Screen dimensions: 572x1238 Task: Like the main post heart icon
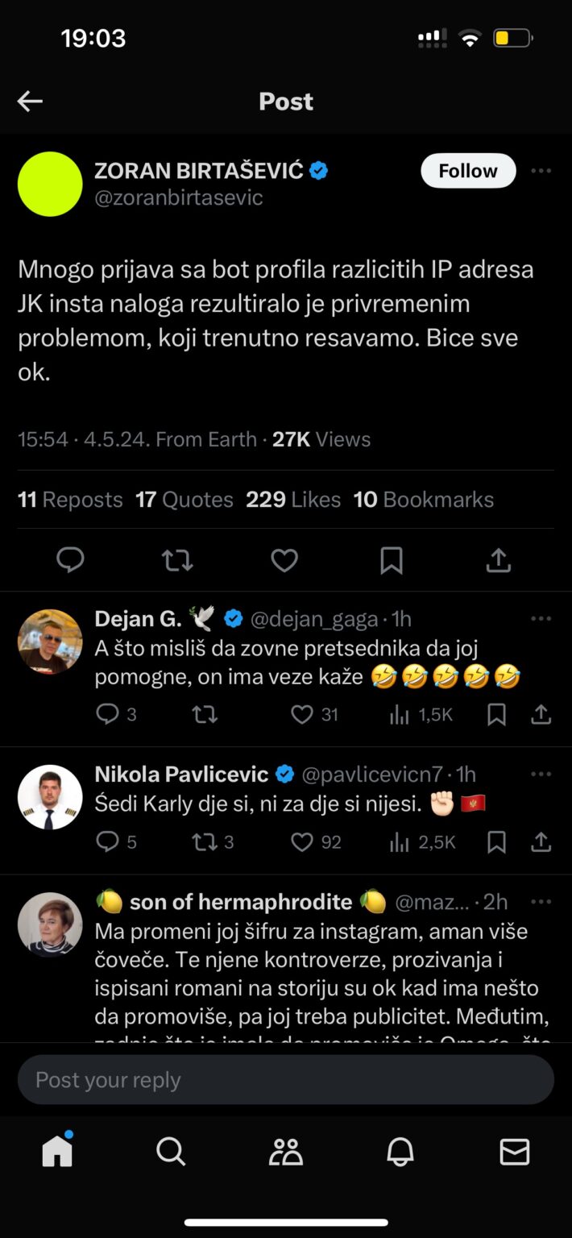[x=284, y=560]
